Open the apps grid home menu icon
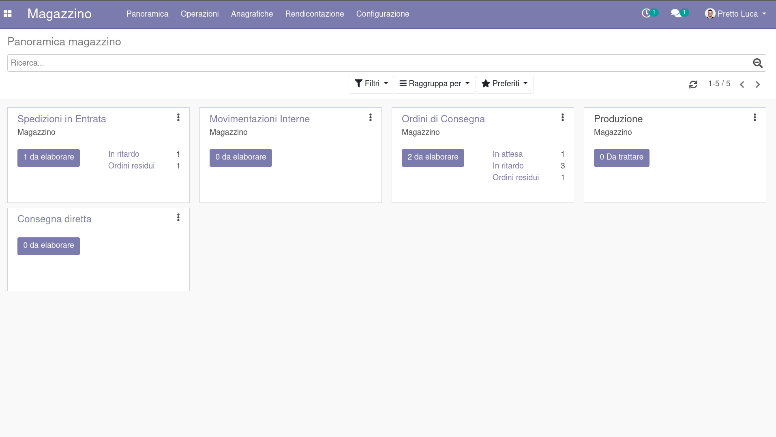The width and height of the screenshot is (776, 437). coord(8,14)
